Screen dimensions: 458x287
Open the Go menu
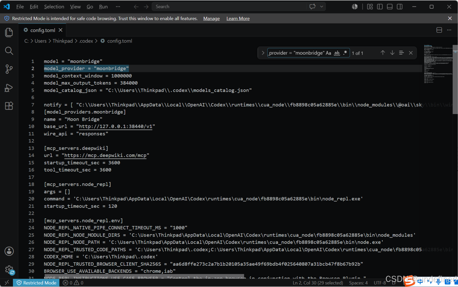click(x=90, y=7)
